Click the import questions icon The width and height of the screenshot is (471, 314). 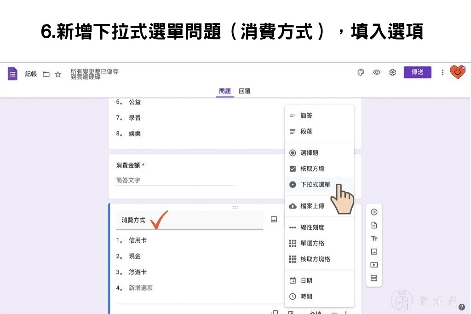(x=374, y=225)
